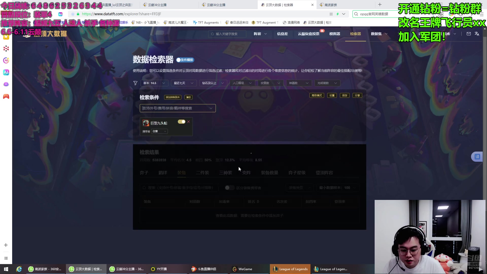Click the language translate icon in header
Viewport: 487px width, 274px height.
(x=477, y=34)
